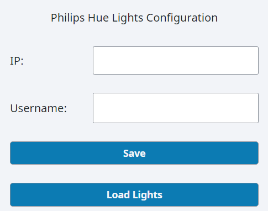Click the Save button
Screen dimensions: 268x211
pos(134,153)
